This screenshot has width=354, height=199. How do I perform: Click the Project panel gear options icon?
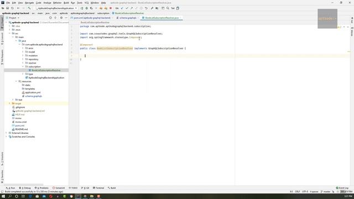61,18
